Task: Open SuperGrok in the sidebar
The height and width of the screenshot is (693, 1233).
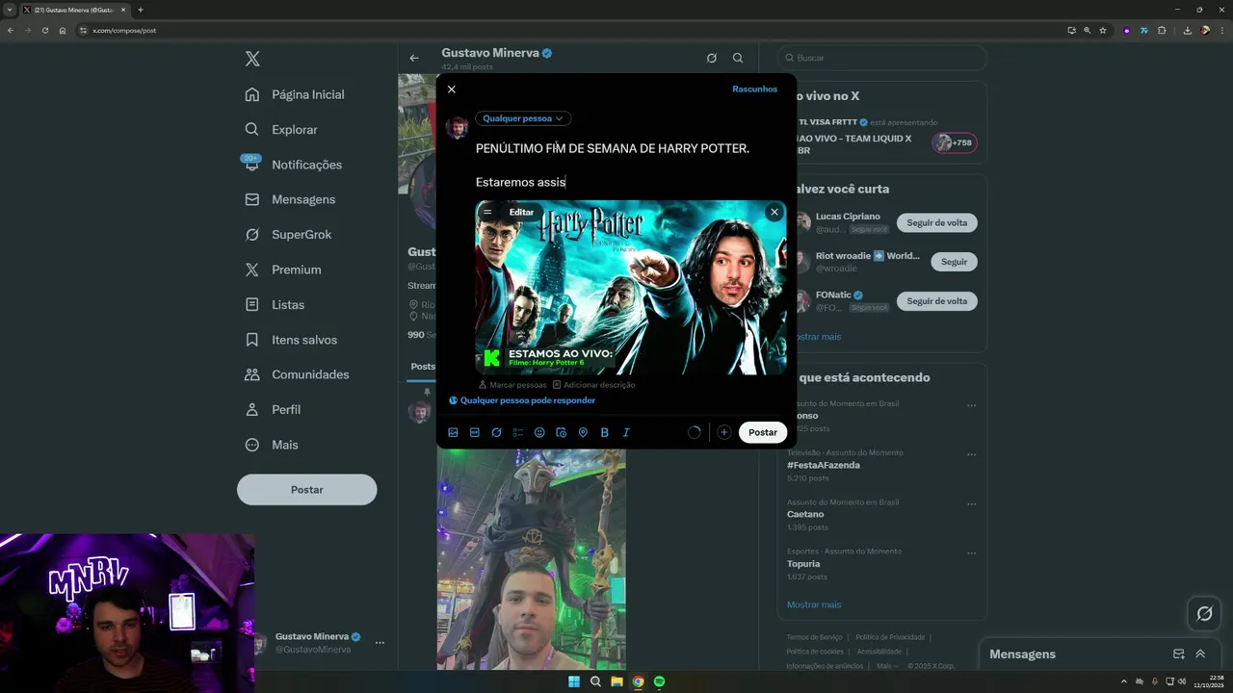Action: pyautogui.click(x=288, y=235)
